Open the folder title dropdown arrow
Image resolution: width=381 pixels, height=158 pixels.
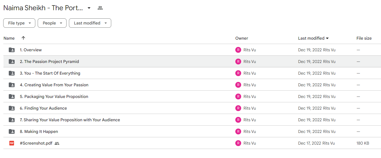(89, 8)
